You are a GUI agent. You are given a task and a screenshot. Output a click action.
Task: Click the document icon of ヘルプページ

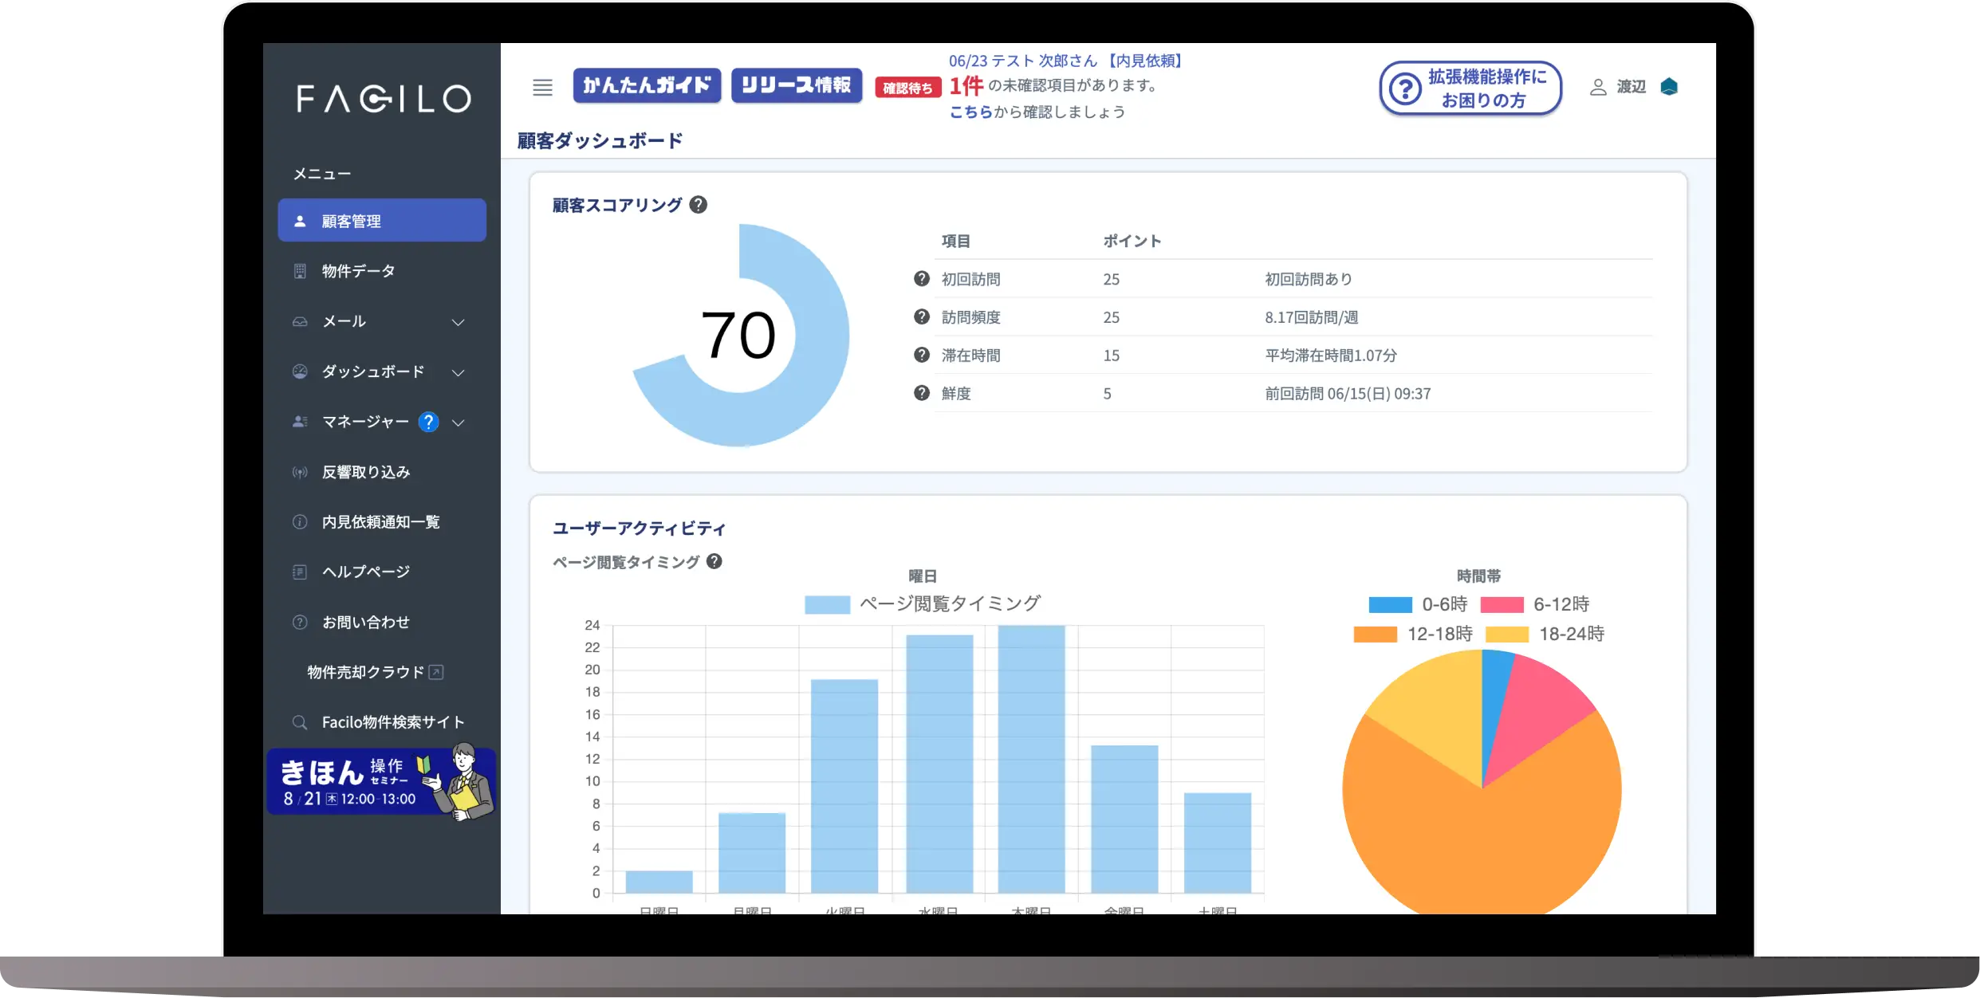click(x=300, y=572)
